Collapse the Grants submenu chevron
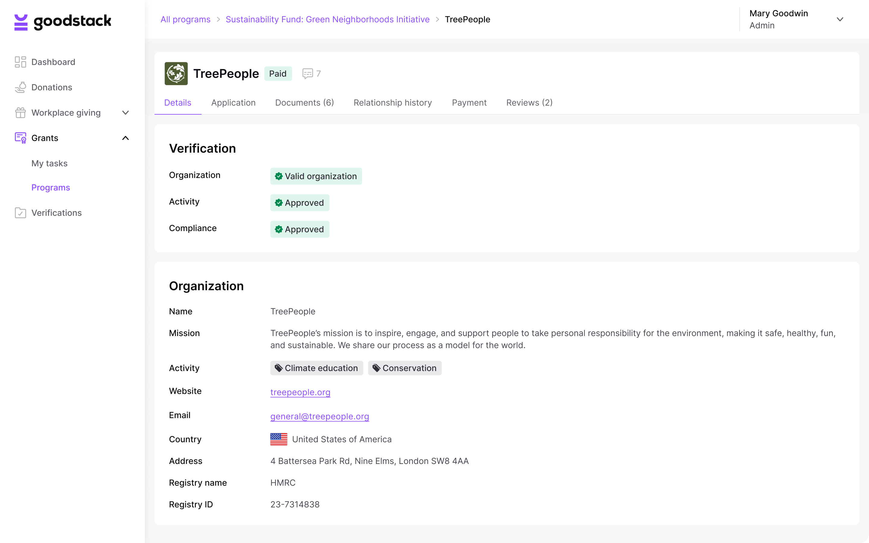This screenshot has width=869, height=543. (x=125, y=138)
